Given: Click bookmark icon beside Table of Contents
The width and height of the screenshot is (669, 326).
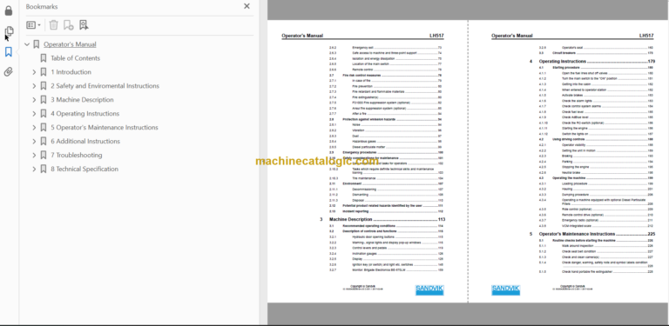Looking at the screenshot, I should [43, 58].
